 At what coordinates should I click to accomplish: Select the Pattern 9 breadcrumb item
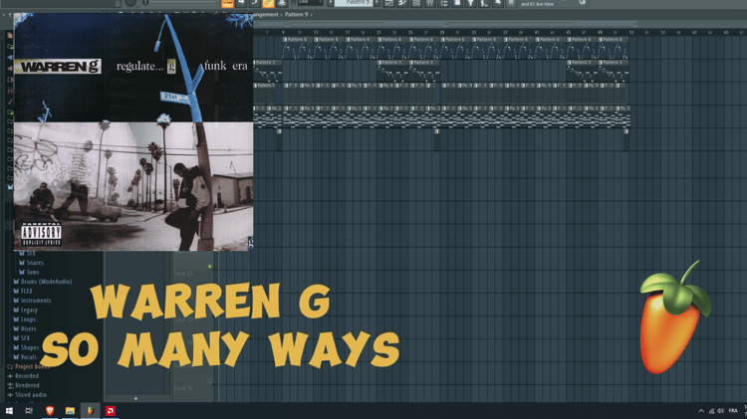(297, 14)
